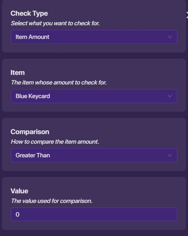Click the 0 in the Value field
This screenshot has height=236, width=188.
click(x=17, y=215)
